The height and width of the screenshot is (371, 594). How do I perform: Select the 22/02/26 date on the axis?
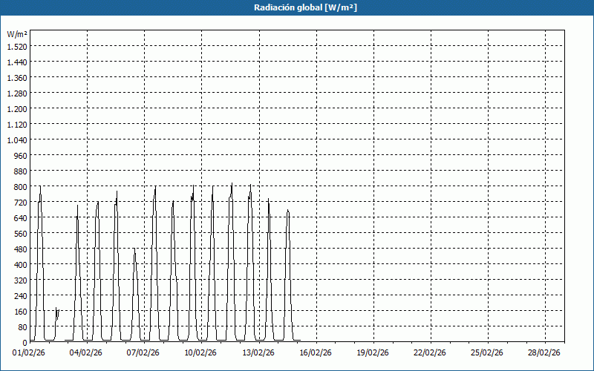430,353
